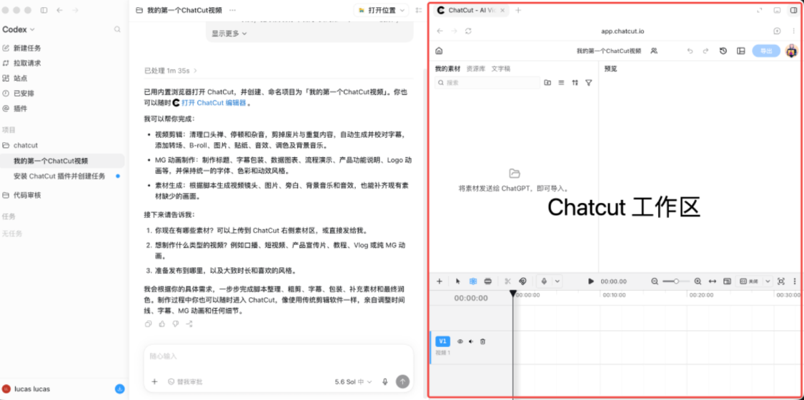Screen dimensions: 804x400
Task: Expand 已处理 1m 35s details
Action: pyautogui.click(x=171, y=71)
